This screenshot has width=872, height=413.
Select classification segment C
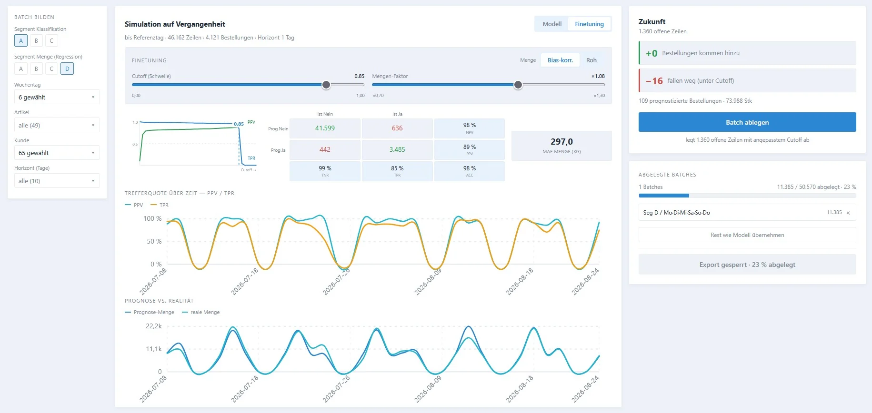coord(51,41)
